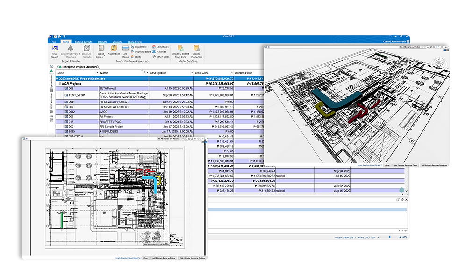Collapse NCR Projects tree node
Viewport: 458px width, 274px height.
[60, 84]
